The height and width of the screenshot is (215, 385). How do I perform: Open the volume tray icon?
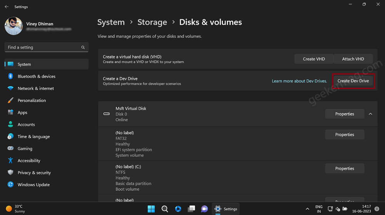338,209
